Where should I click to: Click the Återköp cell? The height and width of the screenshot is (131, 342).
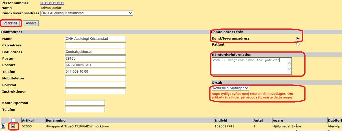coord(334,126)
